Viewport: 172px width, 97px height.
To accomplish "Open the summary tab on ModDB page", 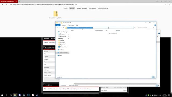I will point(46,39).
